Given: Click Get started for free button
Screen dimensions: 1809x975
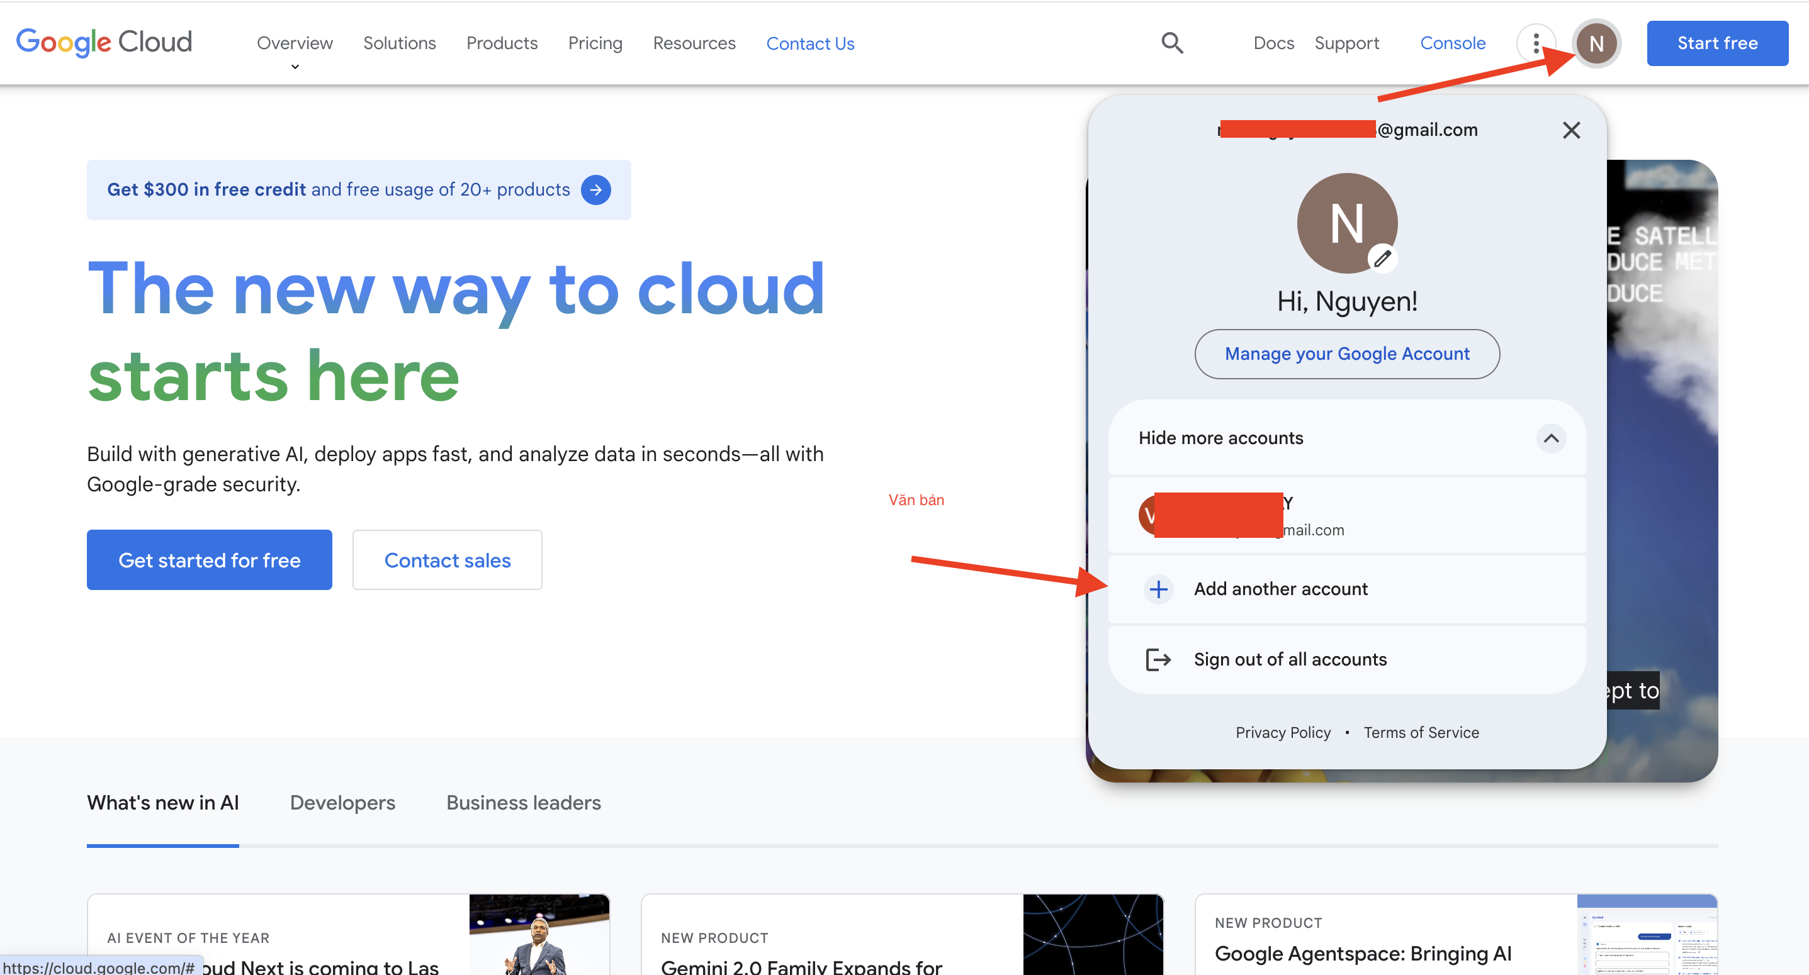Looking at the screenshot, I should coord(209,560).
